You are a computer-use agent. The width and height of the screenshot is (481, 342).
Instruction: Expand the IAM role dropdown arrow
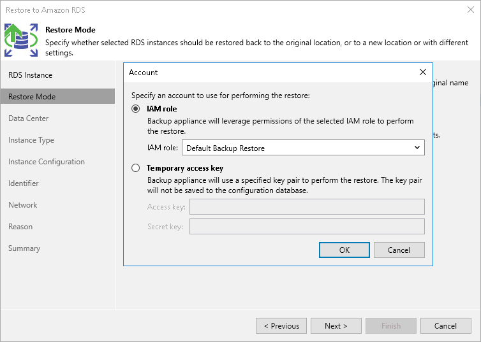(417, 148)
